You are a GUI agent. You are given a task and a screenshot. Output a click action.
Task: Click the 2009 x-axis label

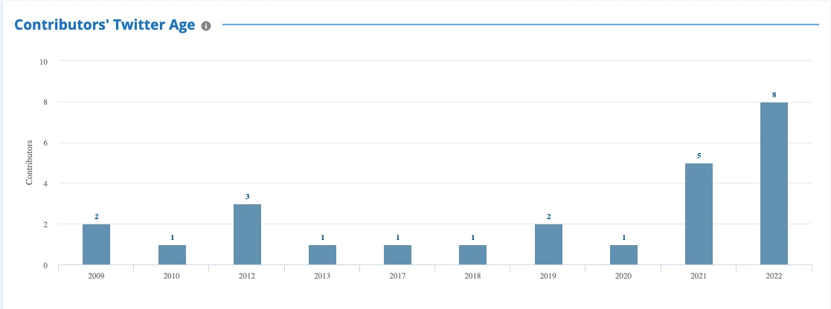(x=96, y=275)
